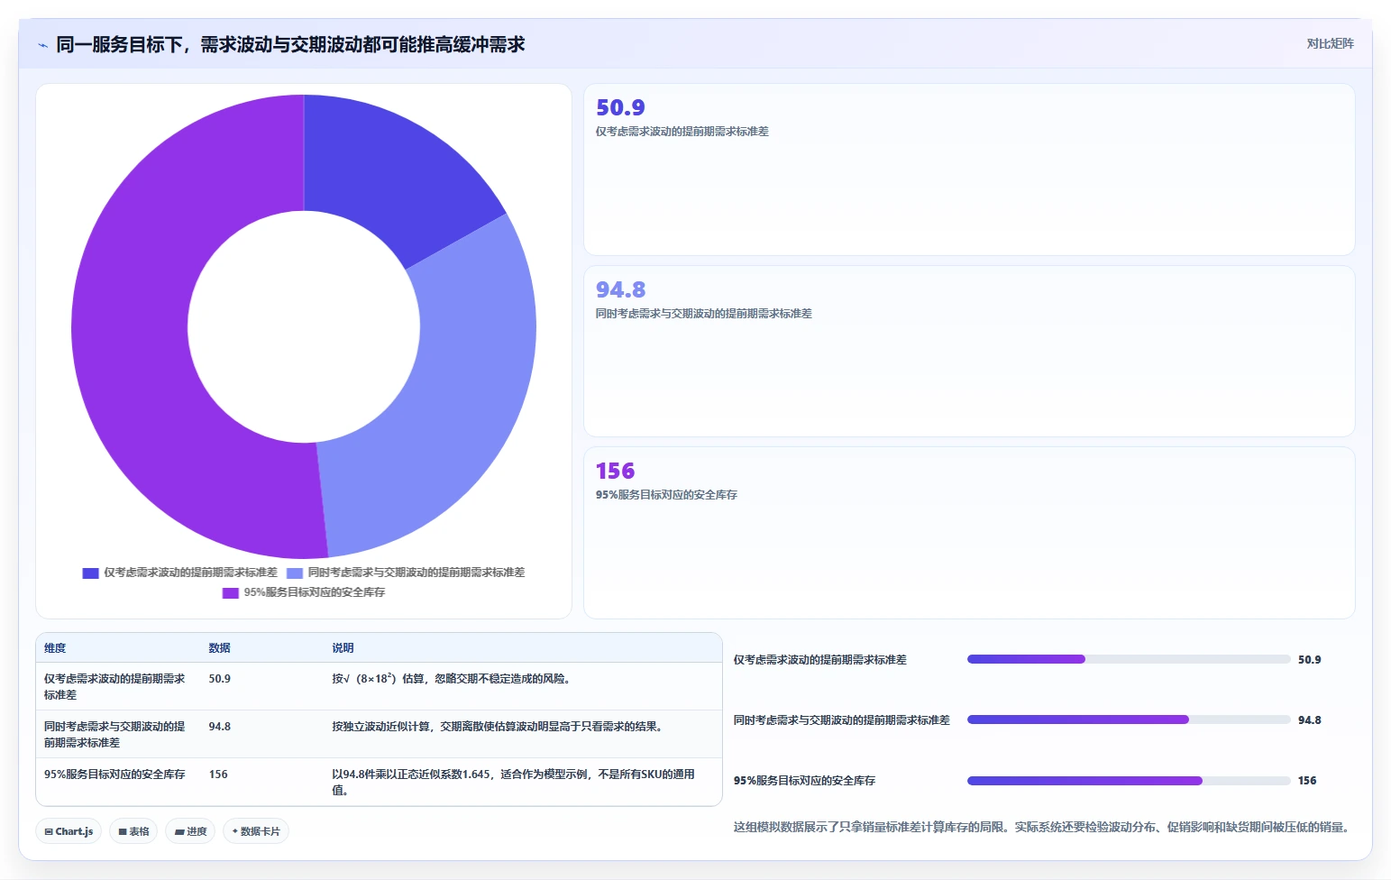Click the note starting 以94.8件乘以正态近似系数

pos(513,782)
